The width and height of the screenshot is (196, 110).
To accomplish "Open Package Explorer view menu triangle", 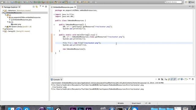I will (40, 6).
